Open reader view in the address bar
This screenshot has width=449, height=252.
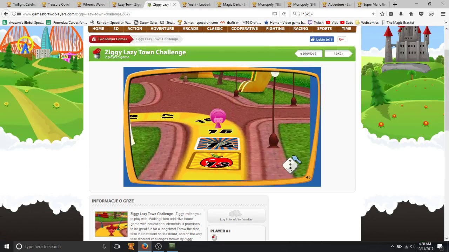(x=275, y=14)
